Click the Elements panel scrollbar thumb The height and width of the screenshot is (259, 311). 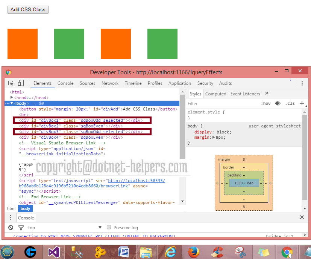click(x=182, y=127)
